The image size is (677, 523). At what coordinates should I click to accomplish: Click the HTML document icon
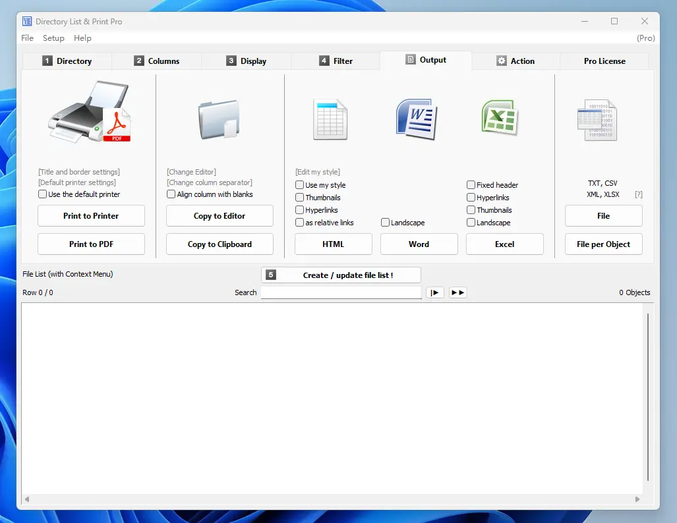coord(330,119)
